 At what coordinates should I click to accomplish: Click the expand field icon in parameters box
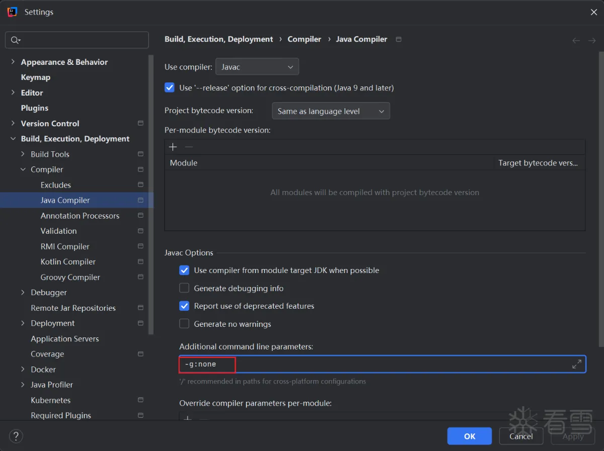[x=577, y=365]
